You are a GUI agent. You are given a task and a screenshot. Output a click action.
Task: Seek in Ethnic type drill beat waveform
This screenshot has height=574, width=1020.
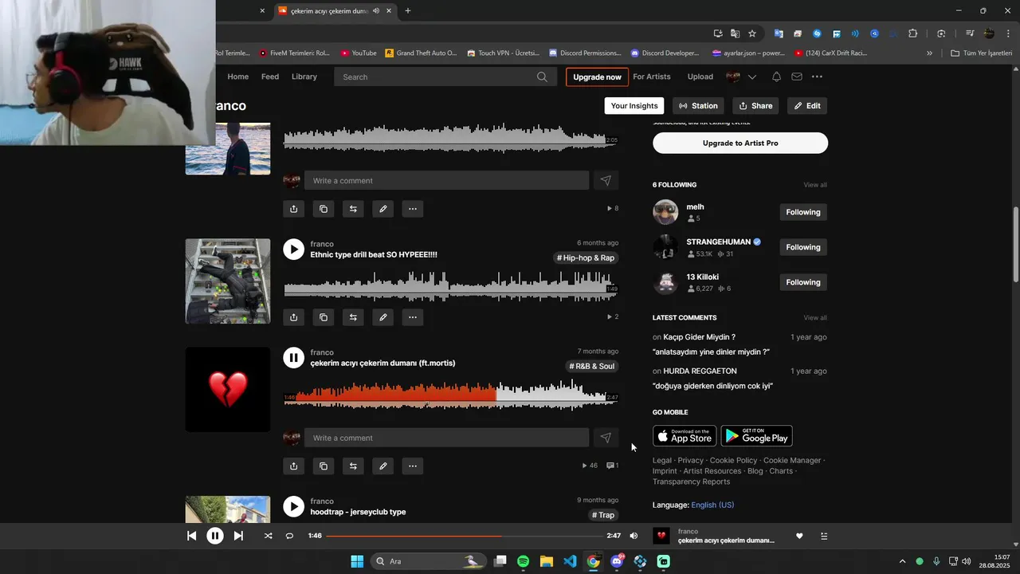(450, 287)
